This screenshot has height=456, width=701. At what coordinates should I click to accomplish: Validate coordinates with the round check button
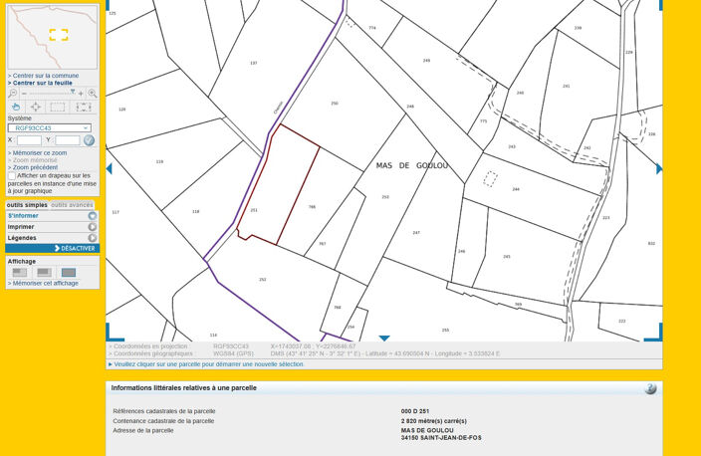[x=89, y=140]
